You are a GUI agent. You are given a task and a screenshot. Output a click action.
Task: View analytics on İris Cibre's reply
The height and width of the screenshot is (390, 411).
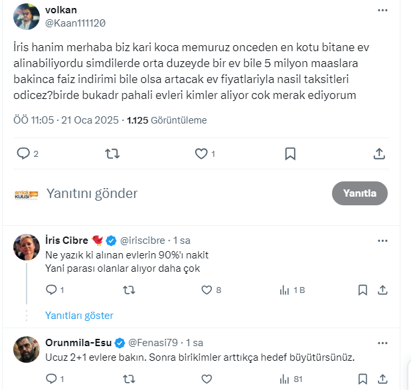click(x=286, y=290)
